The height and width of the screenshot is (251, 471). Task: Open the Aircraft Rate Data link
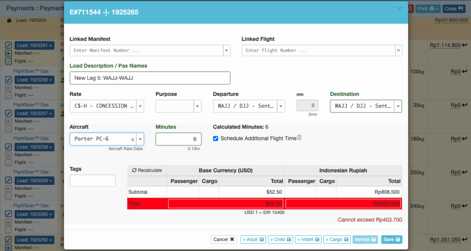point(126,149)
